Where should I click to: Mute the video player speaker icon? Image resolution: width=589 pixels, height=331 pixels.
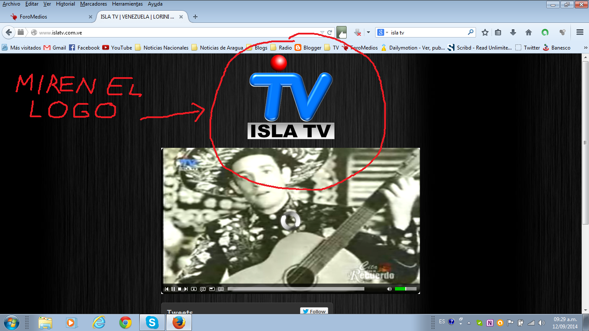click(x=389, y=289)
